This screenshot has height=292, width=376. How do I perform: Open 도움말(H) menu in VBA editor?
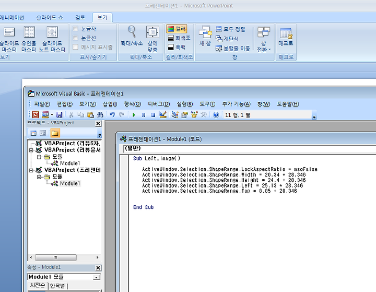coord(288,104)
